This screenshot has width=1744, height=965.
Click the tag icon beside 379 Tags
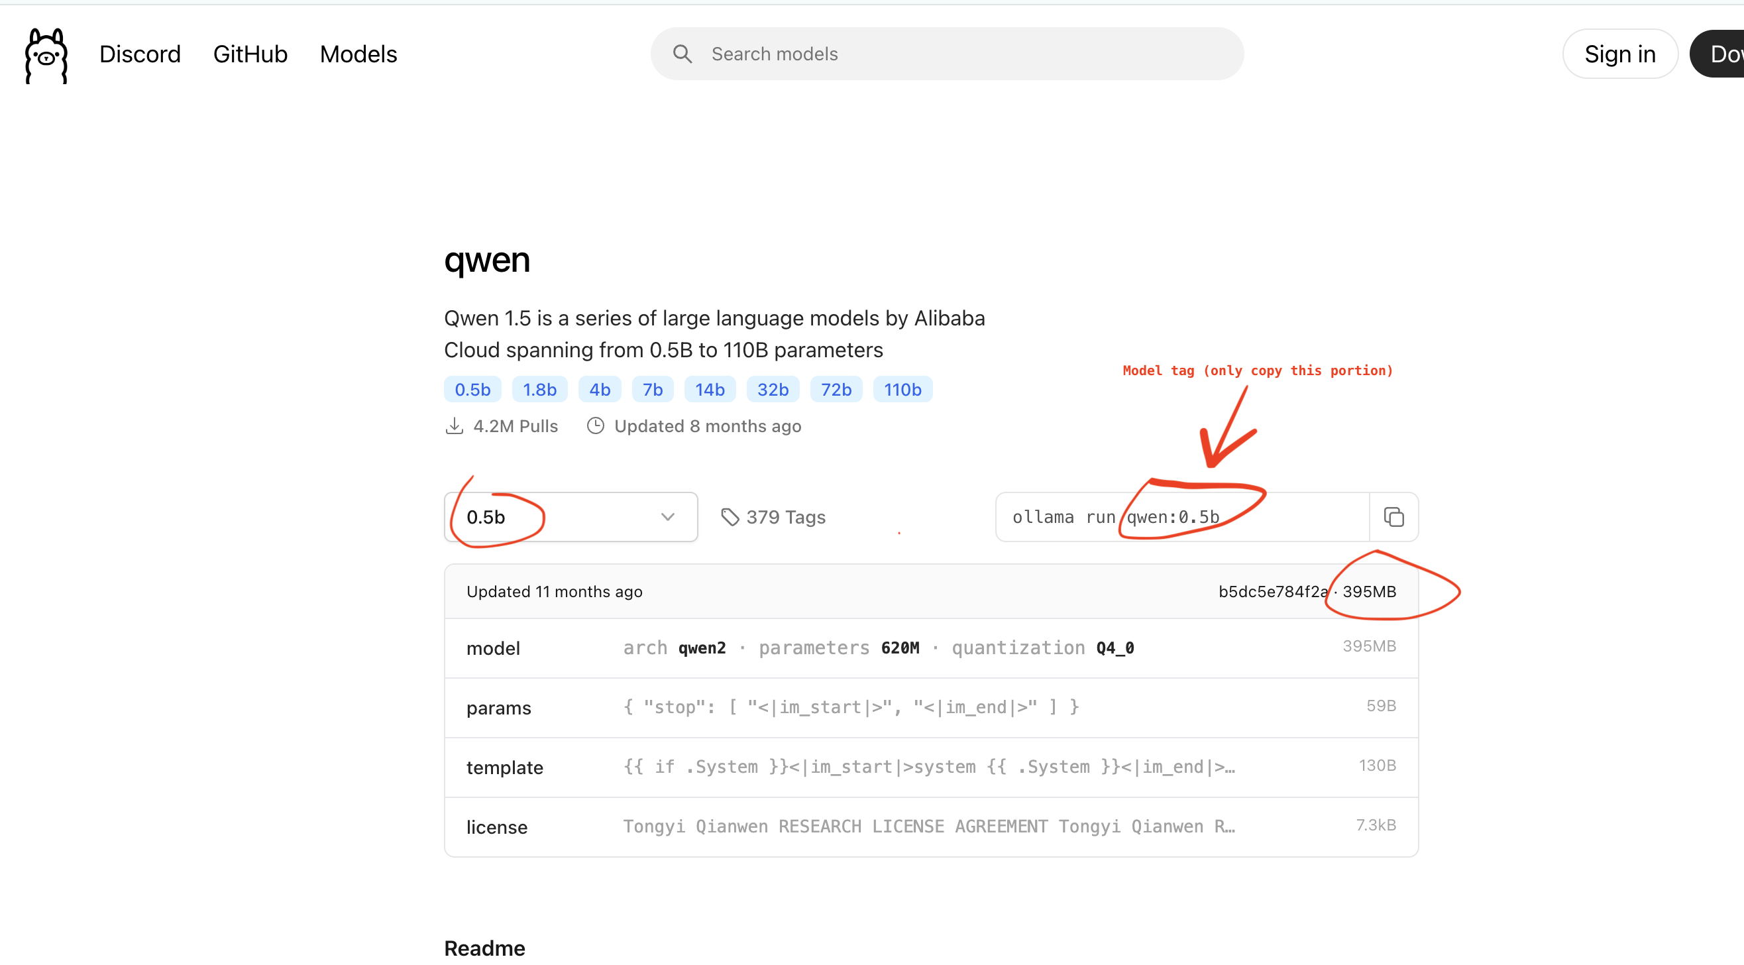pos(729,518)
